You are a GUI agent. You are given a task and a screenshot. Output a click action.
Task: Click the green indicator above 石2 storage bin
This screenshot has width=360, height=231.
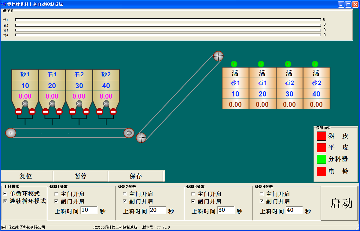(x=288, y=64)
